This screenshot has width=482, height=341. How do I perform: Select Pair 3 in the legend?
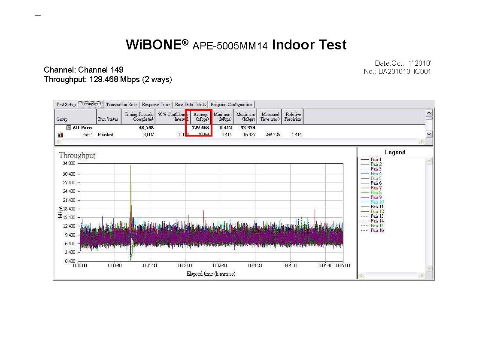tap(371, 169)
